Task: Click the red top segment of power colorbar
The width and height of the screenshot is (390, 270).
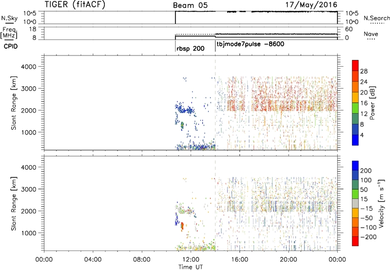Action: click(355, 65)
